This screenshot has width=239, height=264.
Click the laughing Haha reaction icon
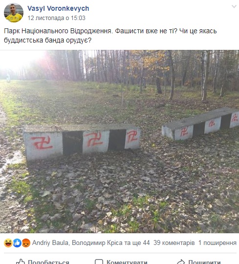click(x=8, y=243)
